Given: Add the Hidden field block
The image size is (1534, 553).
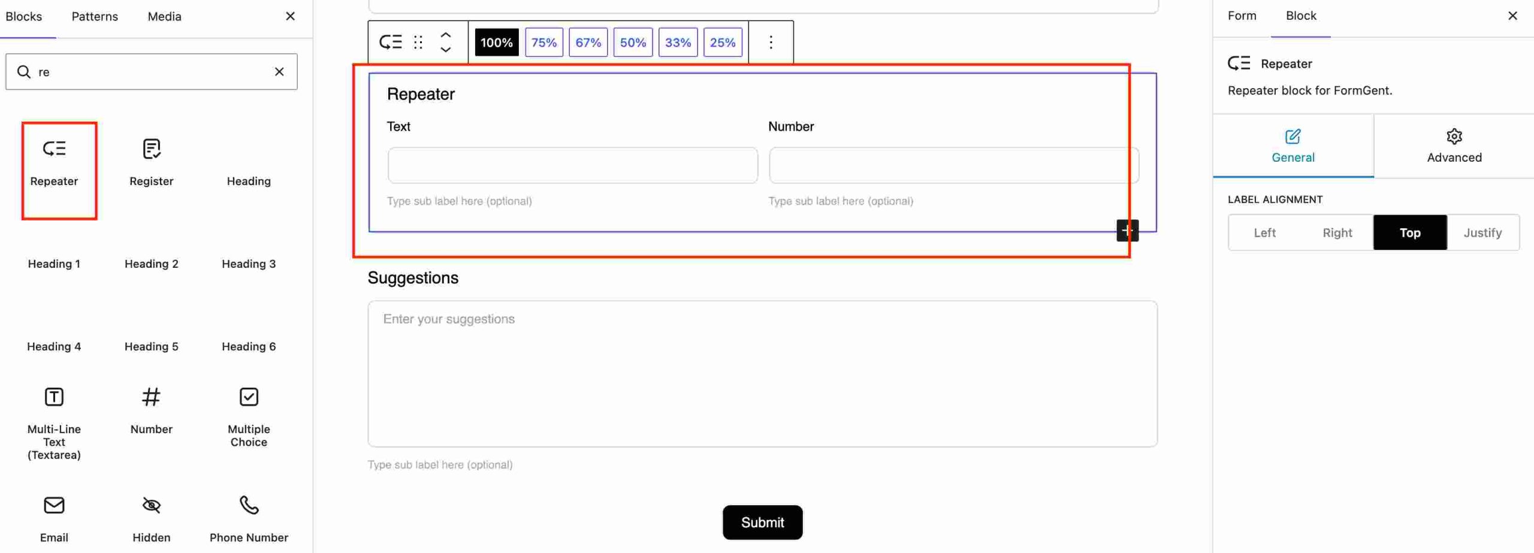Looking at the screenshot, I should 151,519.
